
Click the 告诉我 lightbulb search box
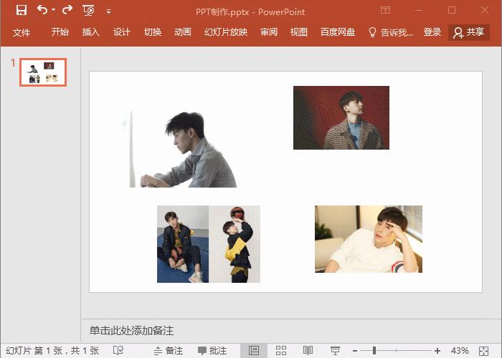(391, 32)
